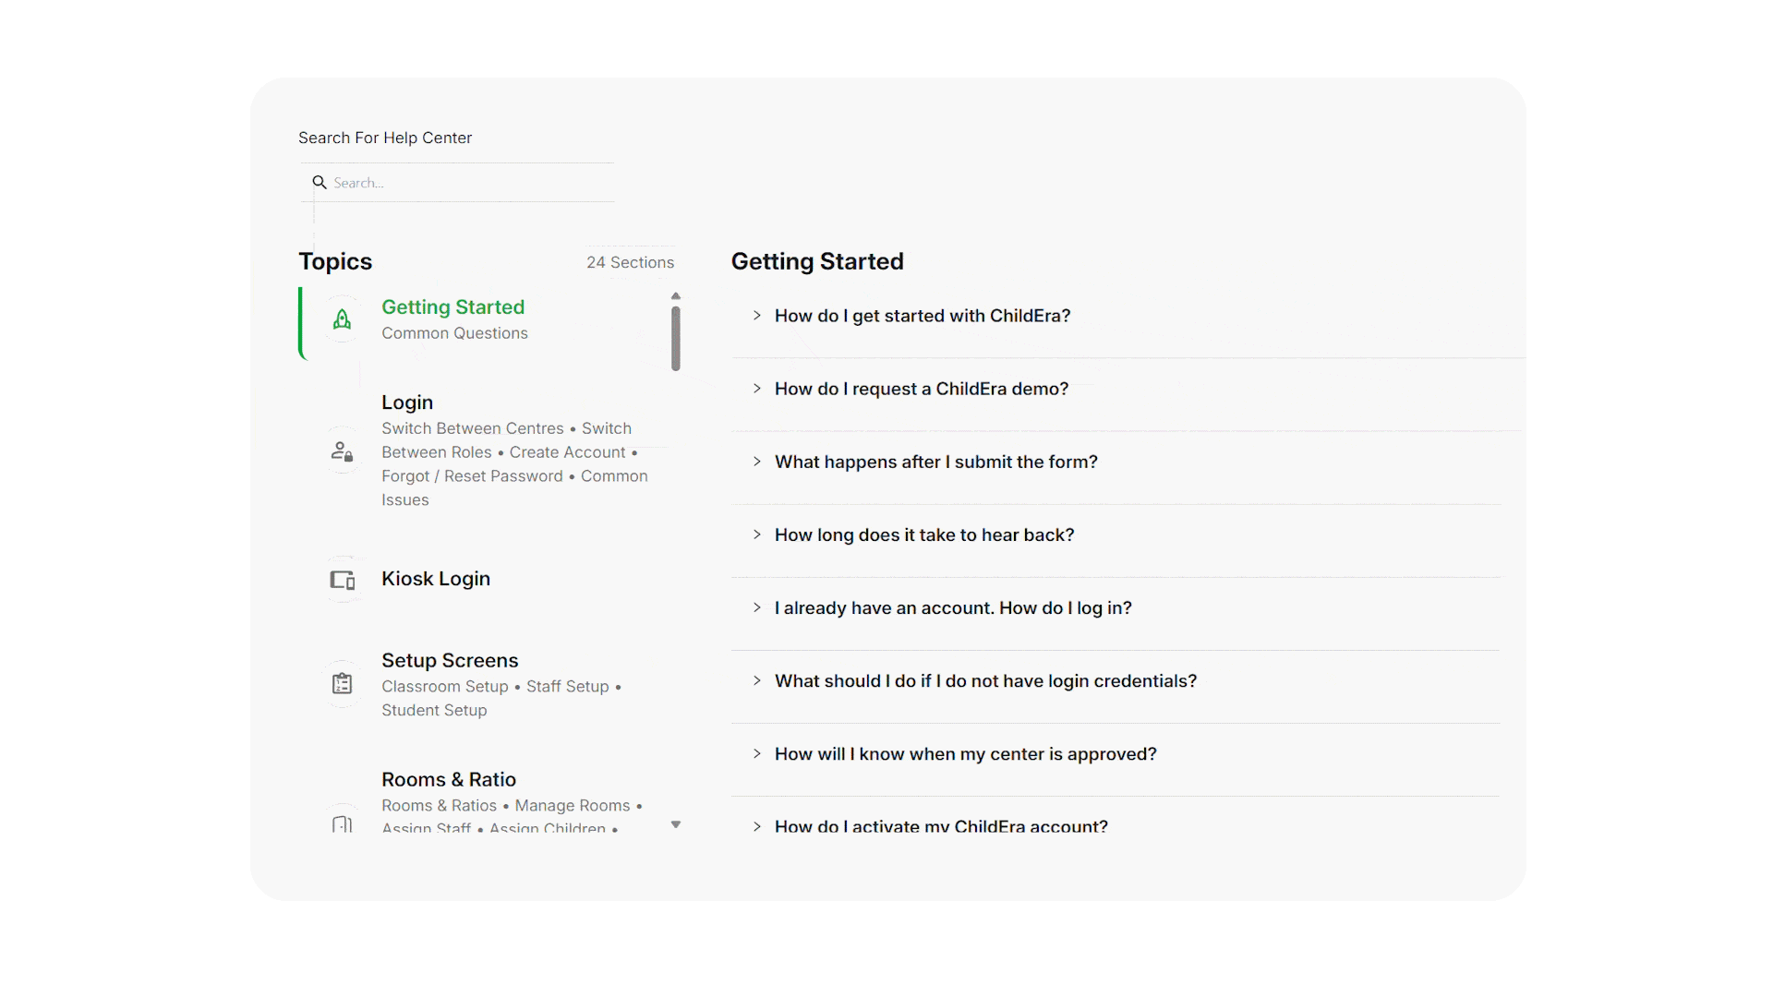Open 'How do I activate my ChildEra account?'
The image size is (1773, 997).
pos(941,826)
